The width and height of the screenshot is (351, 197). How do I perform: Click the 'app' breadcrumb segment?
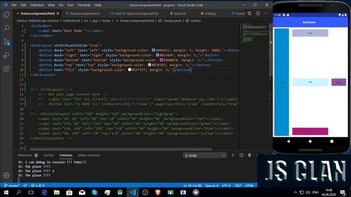95,21
